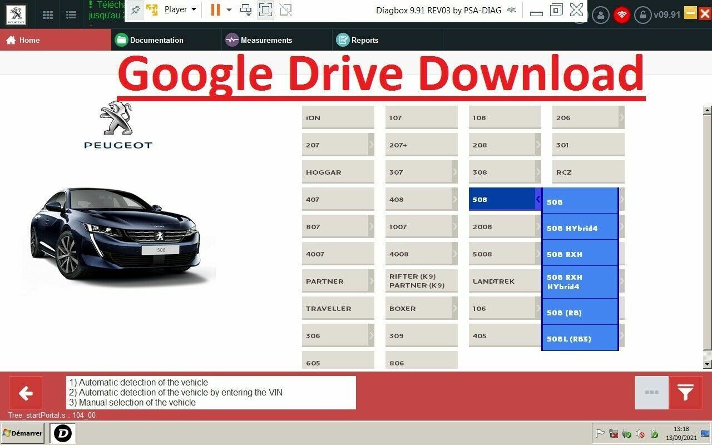Click the double chevron beside Diagbox title
This screenshot has width=712, height=445.
point(512,10)
